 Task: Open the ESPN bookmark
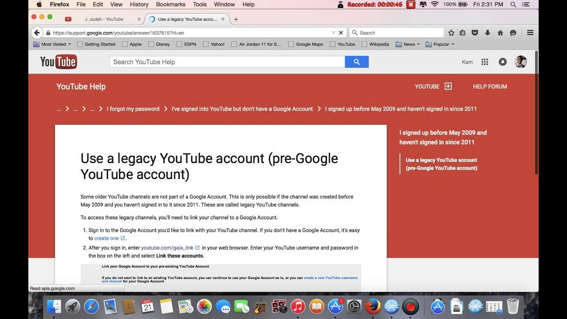coord(186,44)
